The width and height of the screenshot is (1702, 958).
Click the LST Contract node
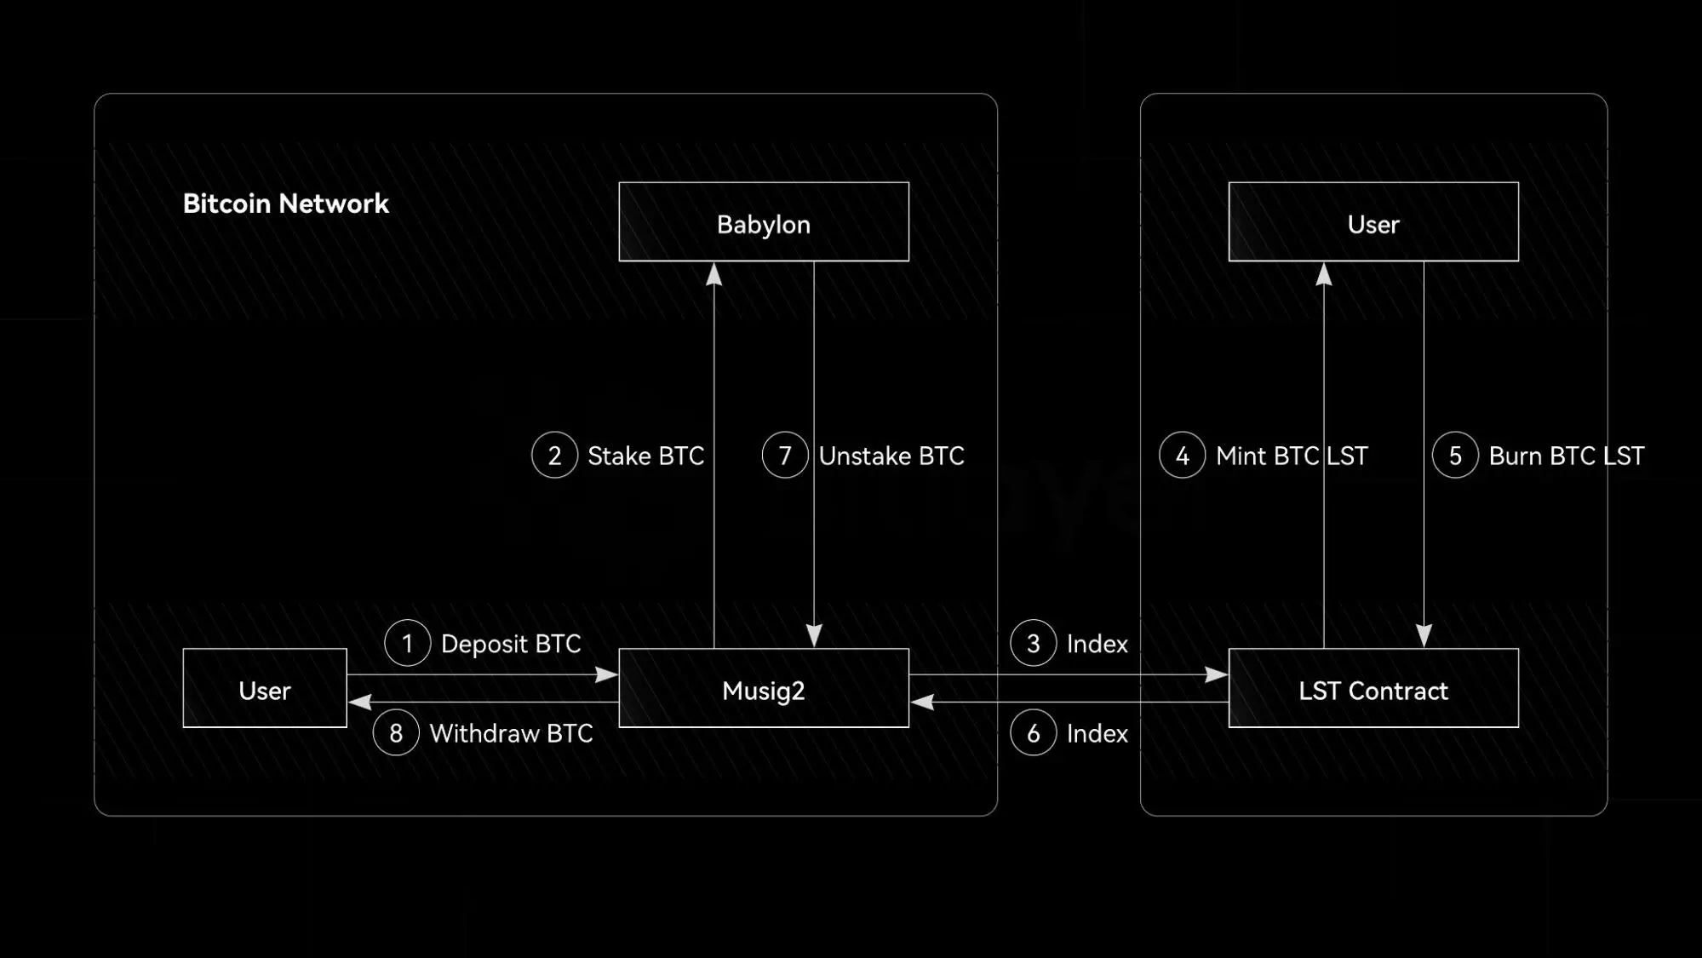(x=1373, y=690)
